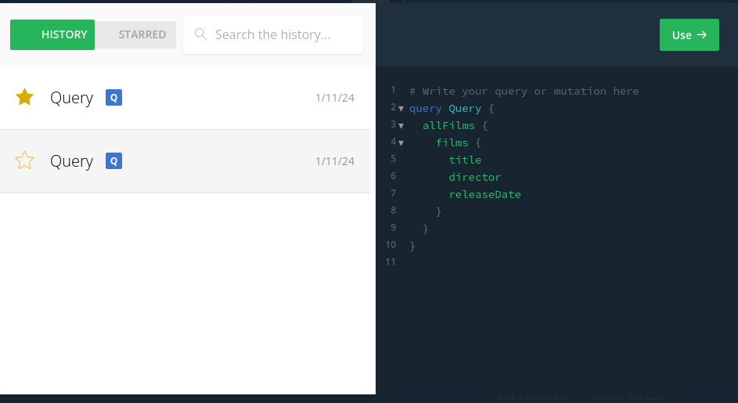Select the first Query history item label
Viewport: 738px width, 403px height.
71,98
